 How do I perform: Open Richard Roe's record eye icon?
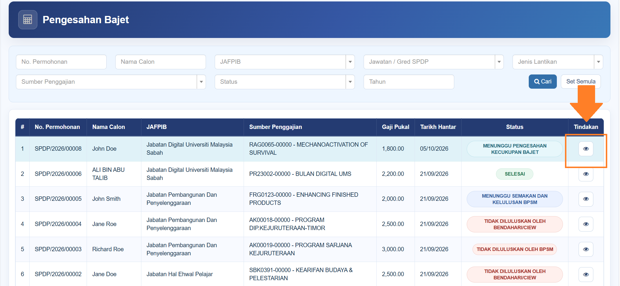[586, 249]
